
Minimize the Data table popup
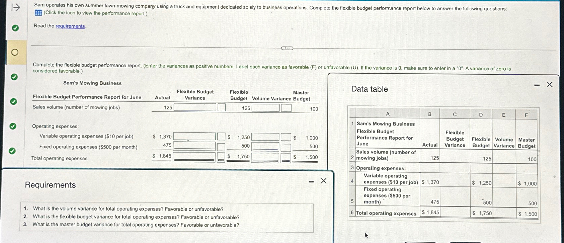537,85
